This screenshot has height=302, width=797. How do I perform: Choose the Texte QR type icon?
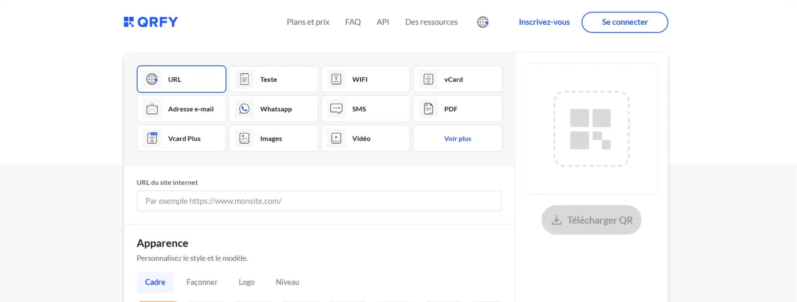(244, 79)
